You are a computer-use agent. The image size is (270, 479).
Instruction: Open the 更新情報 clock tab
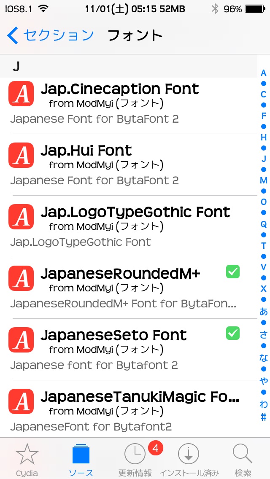click(135, 460)
